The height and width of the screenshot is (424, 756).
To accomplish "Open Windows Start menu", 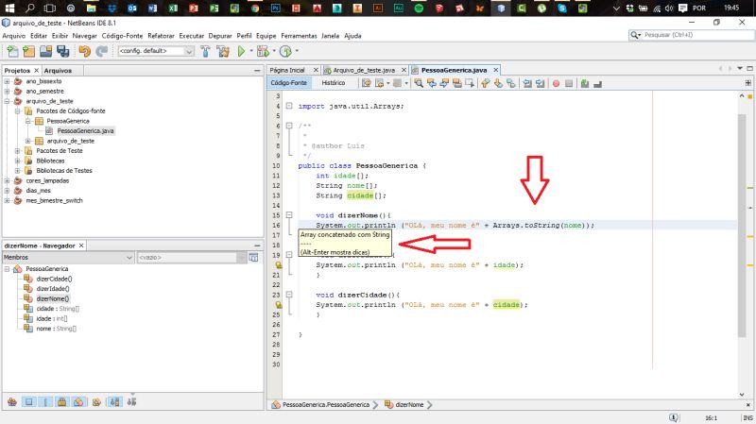I will click(x=9, y=8).
